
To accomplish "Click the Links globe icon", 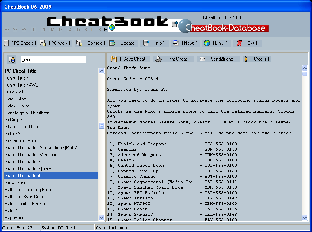I will (207, 43).
